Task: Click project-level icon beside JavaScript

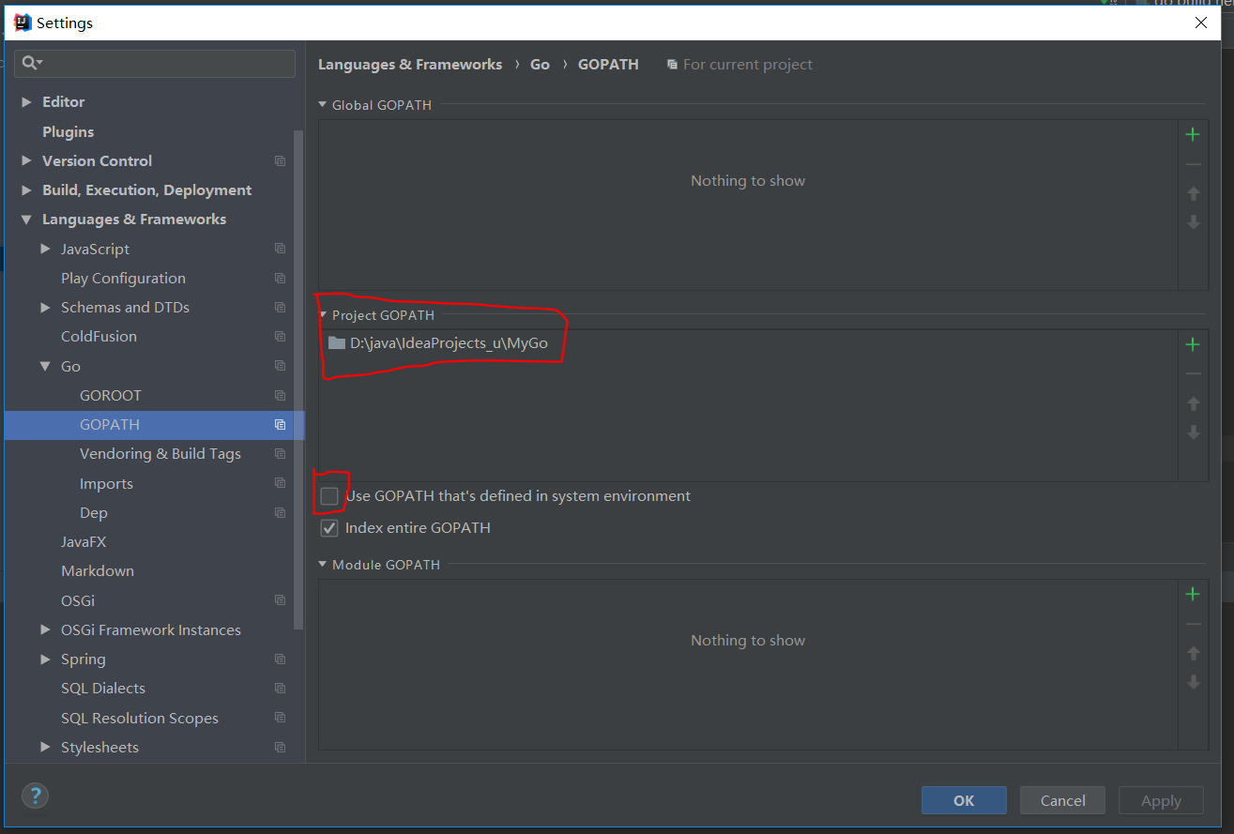Action: coord(280,249)
